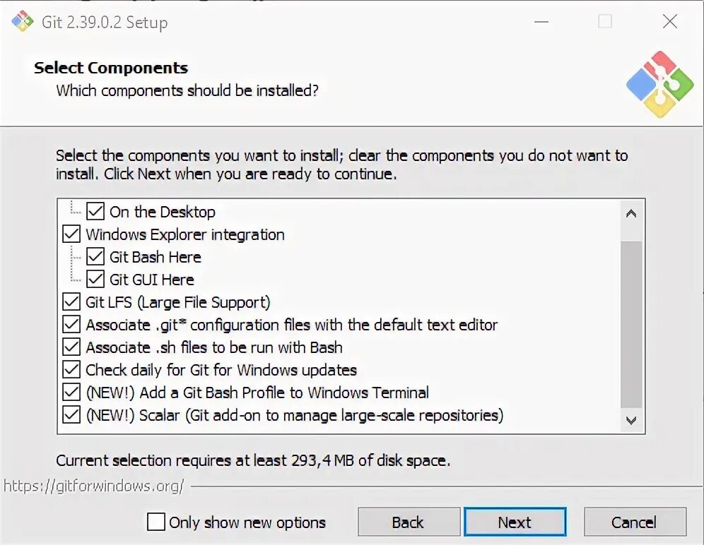
Task: Uncheck Git Bash Here
Action: [x=95, y=256]
